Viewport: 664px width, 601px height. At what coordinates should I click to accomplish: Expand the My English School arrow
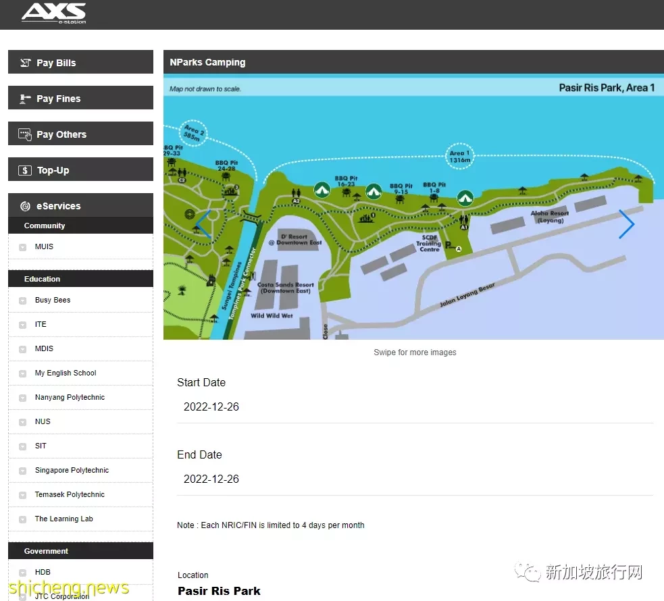[23, 373]
